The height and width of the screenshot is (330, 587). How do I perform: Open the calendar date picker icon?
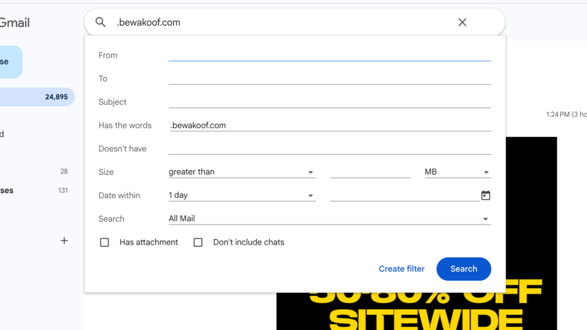pos(486,195)
